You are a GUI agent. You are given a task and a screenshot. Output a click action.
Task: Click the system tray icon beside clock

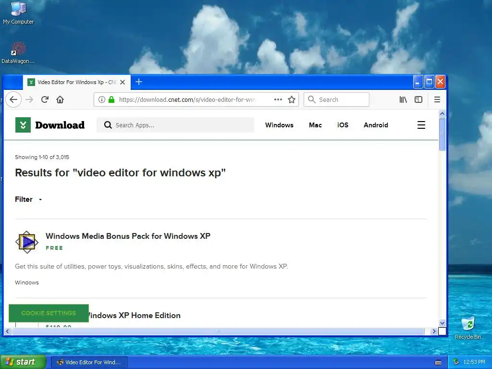click(456, 362)
